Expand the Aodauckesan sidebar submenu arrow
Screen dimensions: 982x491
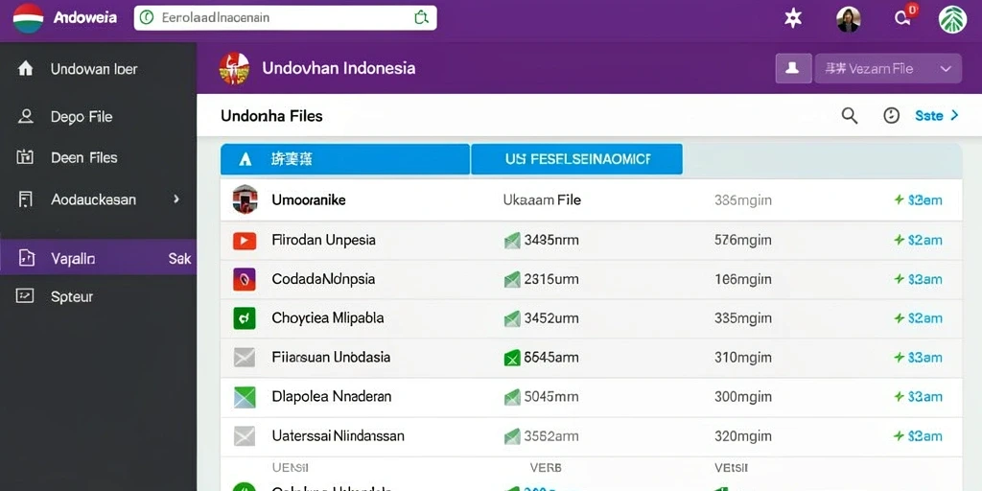pos(176,199)
